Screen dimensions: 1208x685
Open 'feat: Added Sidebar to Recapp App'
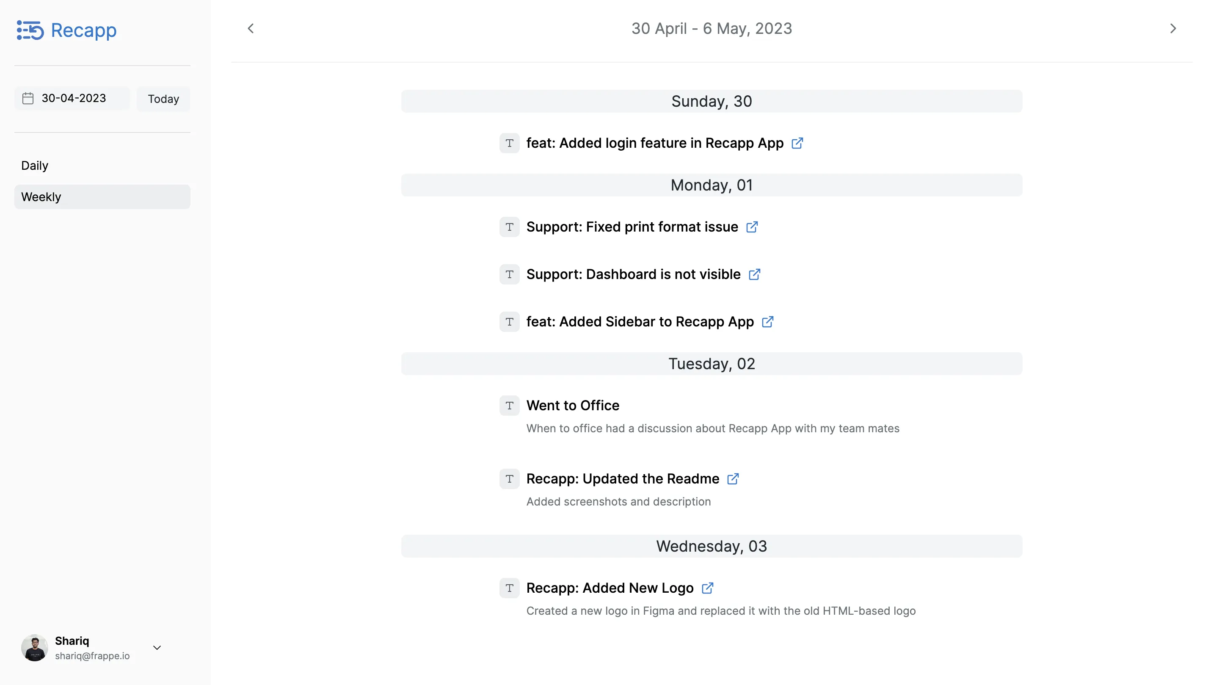click(x=640, y=322)
